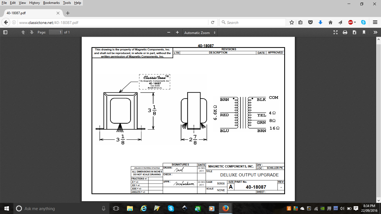
Task: Click the ClassicTone label box in drawing
Action: (x=155, y=82)
